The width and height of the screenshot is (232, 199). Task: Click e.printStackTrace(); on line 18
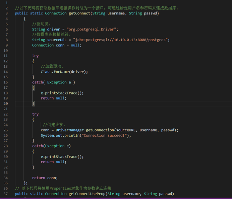point(62,93)
